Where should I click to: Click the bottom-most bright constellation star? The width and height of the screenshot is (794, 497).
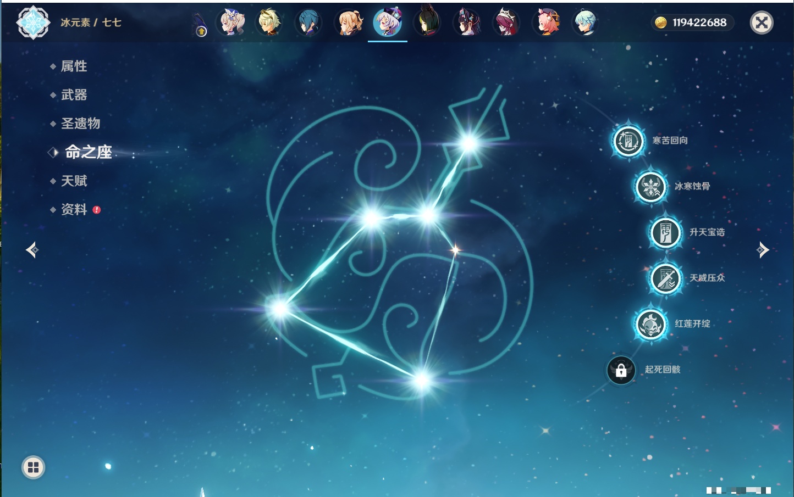[422, 379]
